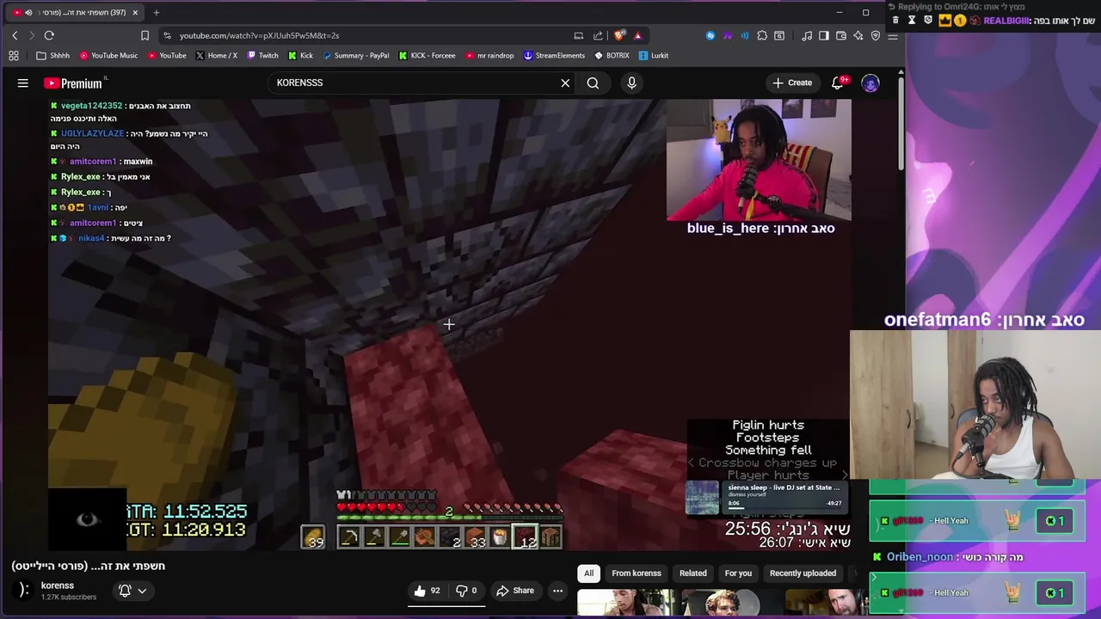This screenshot has width=1101, height=619.
Task: Open the mr raindrop bookmark
Action: (489, 56)
